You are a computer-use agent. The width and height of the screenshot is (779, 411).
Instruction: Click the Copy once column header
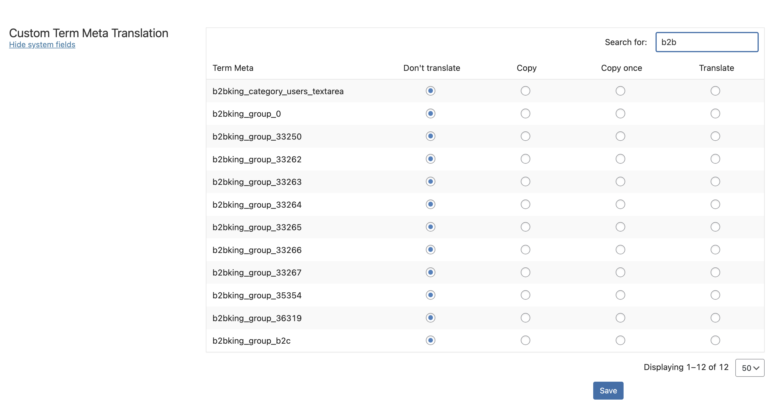(x=621, y=68)
